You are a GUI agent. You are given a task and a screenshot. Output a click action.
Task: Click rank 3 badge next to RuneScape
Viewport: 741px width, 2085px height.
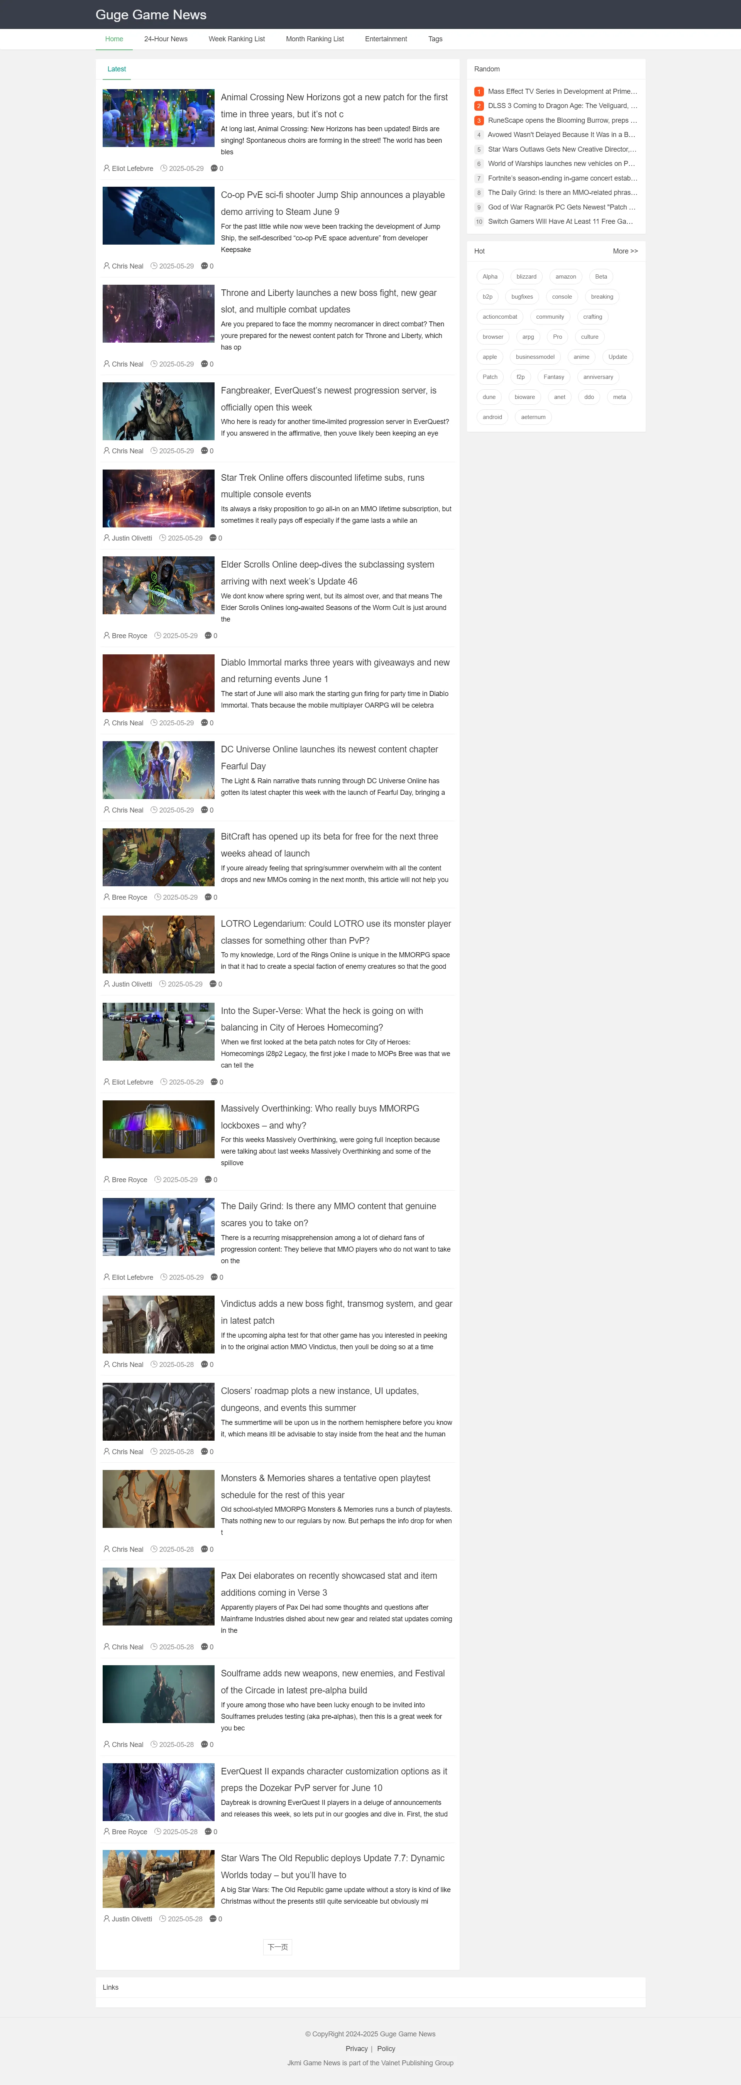coord(479,121)
